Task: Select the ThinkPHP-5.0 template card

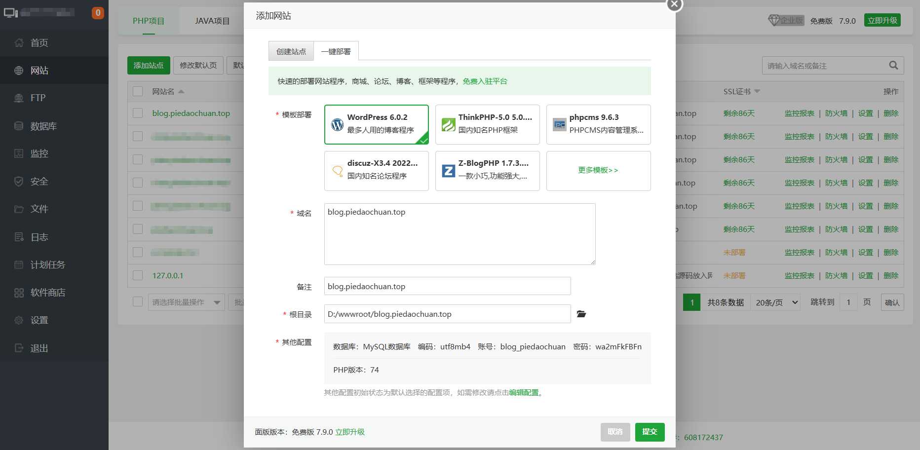Action: coord(488,124)
